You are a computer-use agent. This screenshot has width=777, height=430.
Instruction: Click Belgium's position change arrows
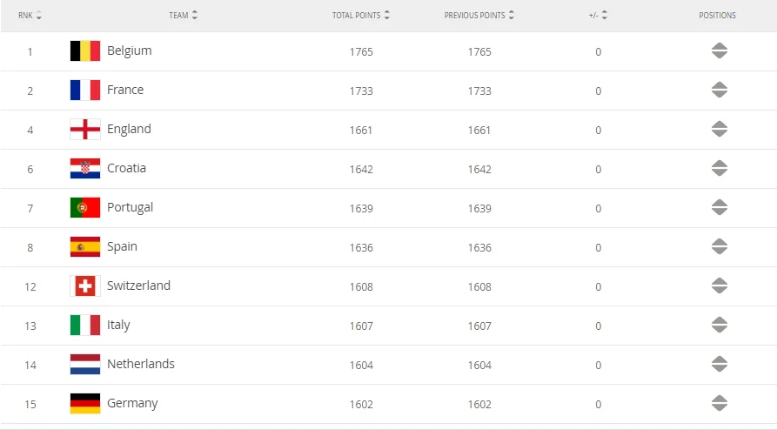tap(719, 51)
